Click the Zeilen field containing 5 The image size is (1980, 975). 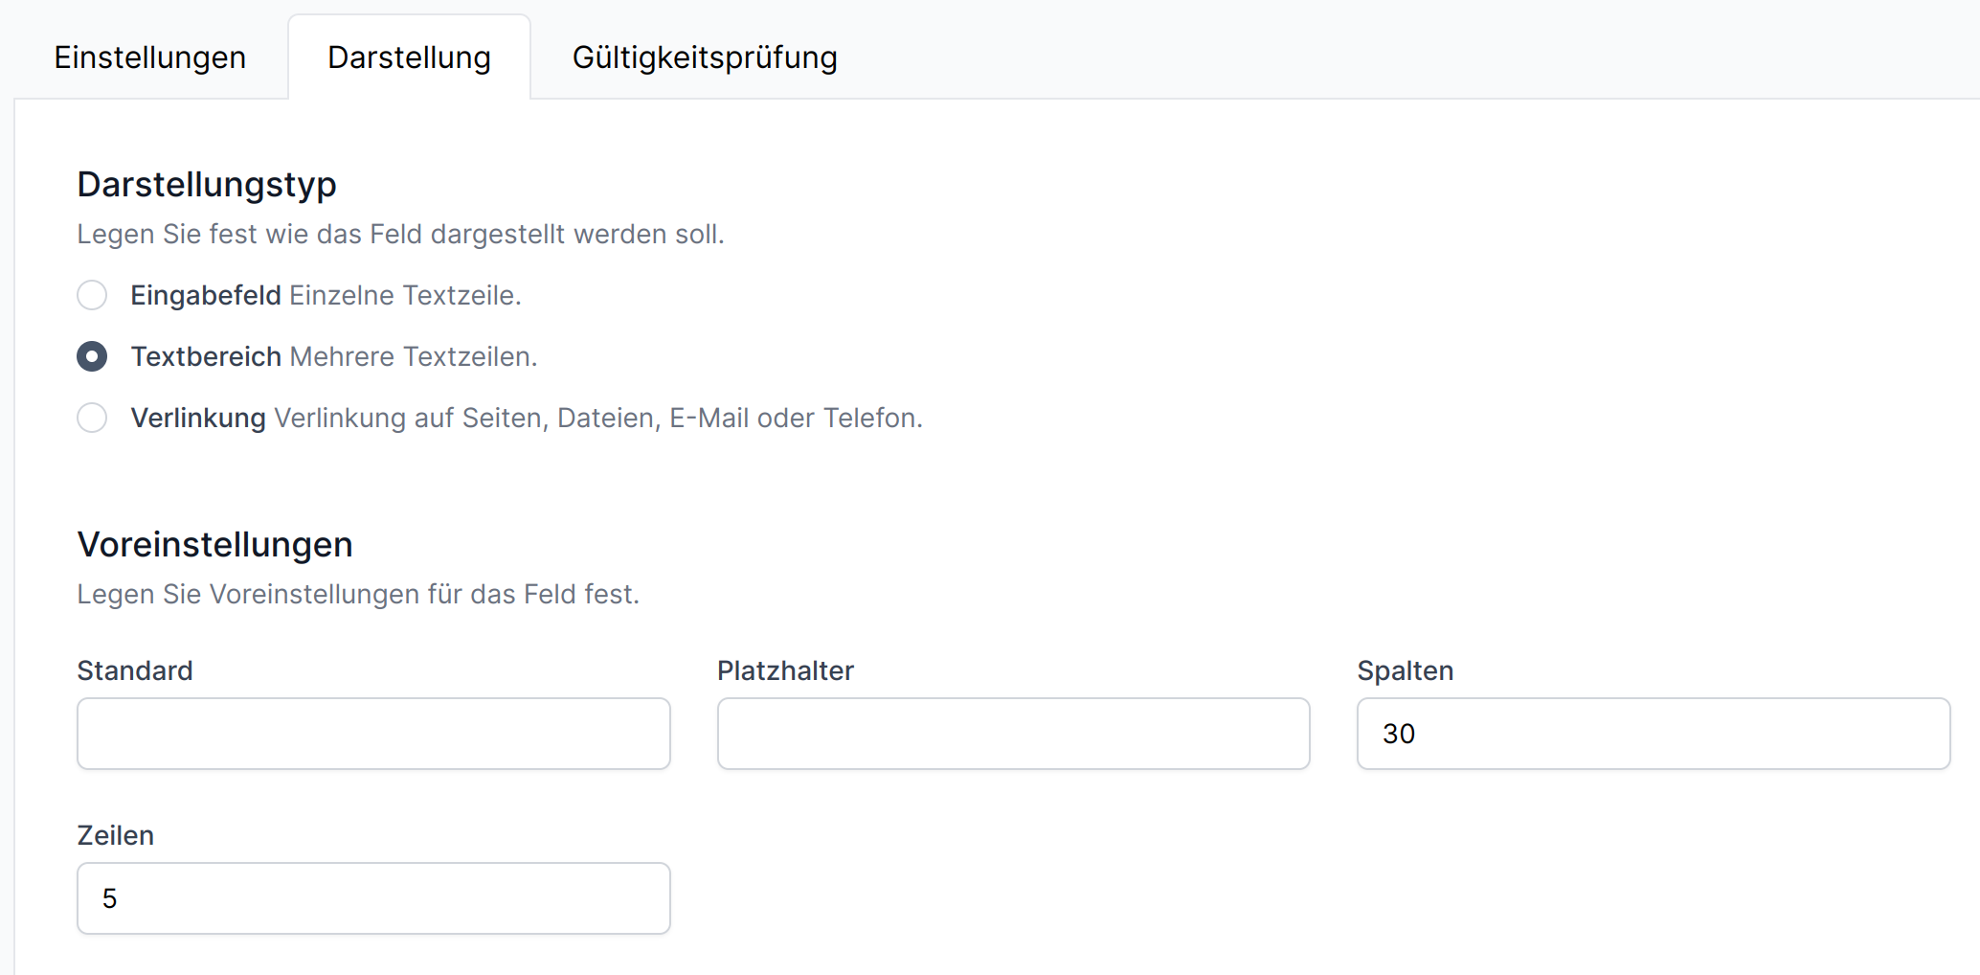pos(373,898)
